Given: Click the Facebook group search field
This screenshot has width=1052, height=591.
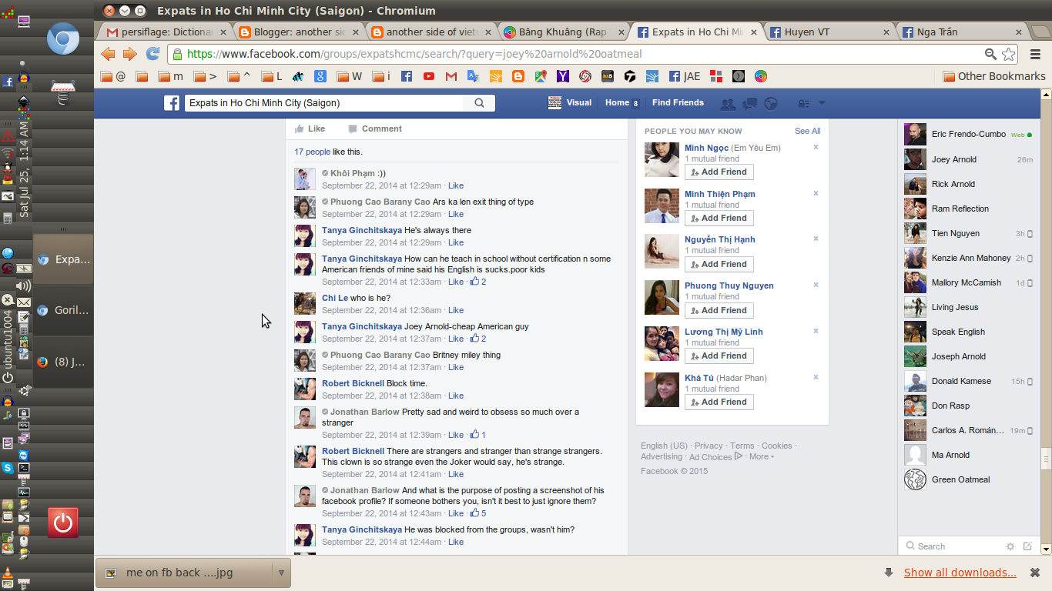Looking at the screenshot, I should point(325,103).
